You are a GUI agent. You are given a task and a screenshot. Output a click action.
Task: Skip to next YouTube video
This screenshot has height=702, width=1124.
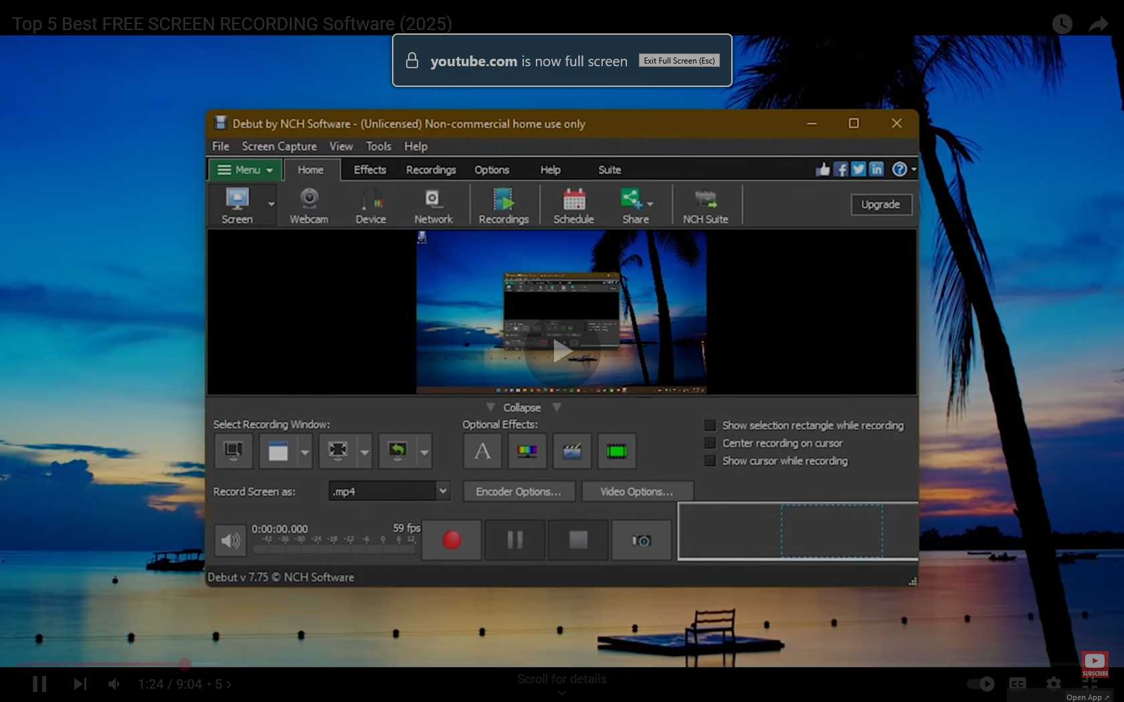pos(80,684)
